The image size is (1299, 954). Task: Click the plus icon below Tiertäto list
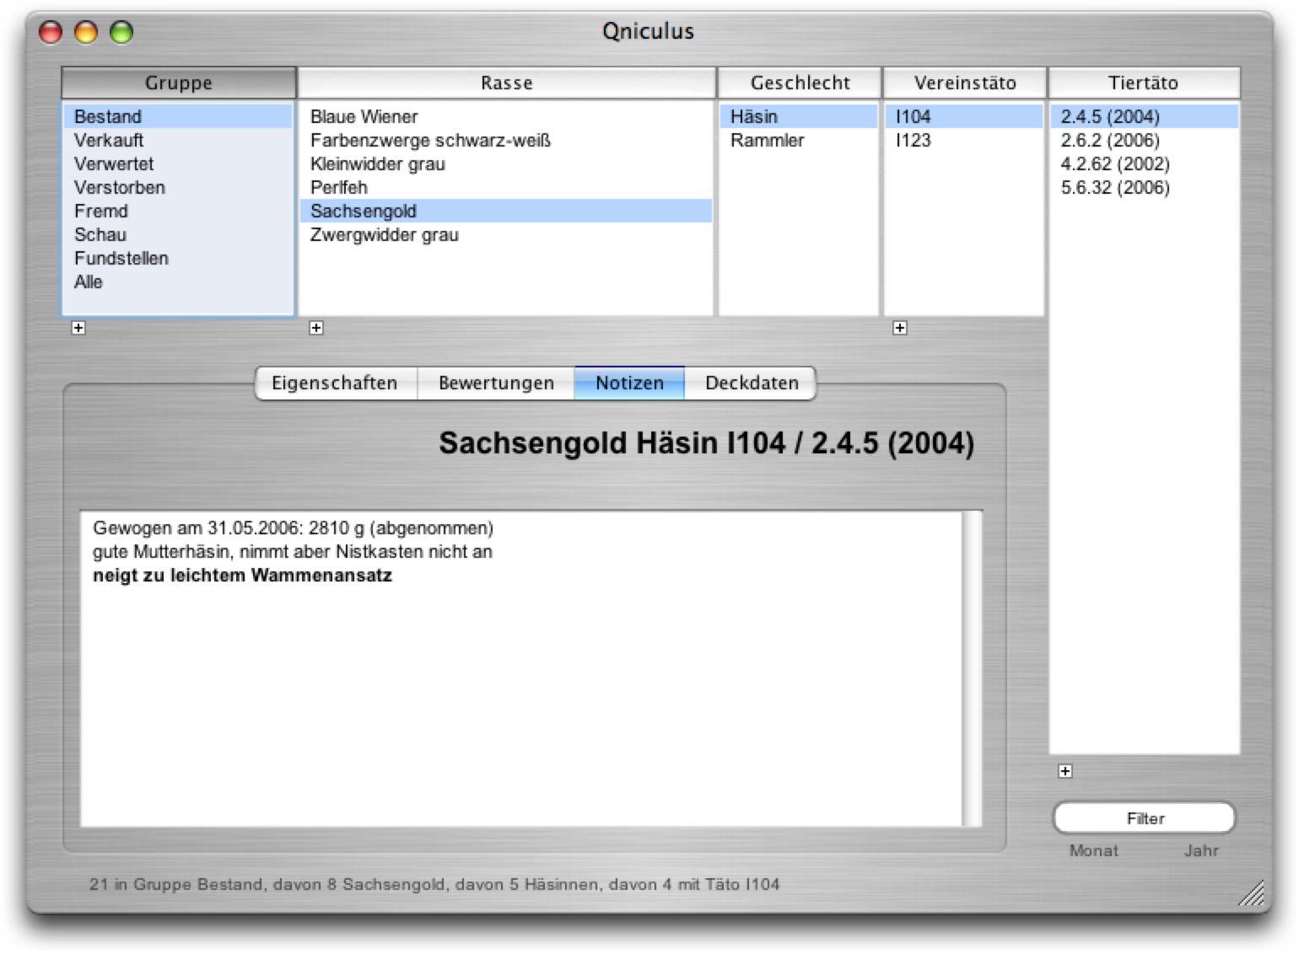(x=1065, y=771)
